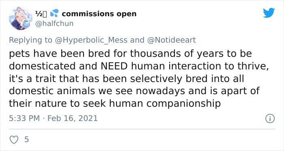The height and width of the screenshot is (151, 284).
Task: Click the Twitter bird logo
Action: point(269,13)
